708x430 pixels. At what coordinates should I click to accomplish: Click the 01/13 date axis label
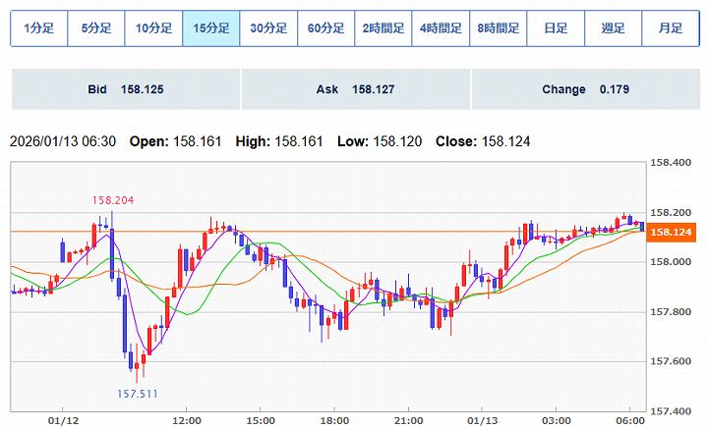pyautogui.click(x=481, y=420)
